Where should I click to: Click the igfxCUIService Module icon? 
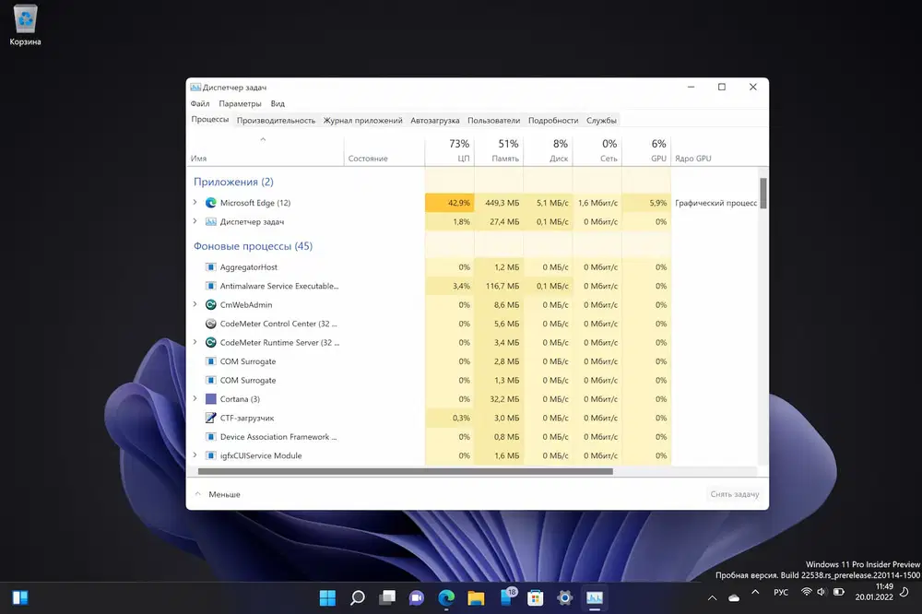coord(210,455)
